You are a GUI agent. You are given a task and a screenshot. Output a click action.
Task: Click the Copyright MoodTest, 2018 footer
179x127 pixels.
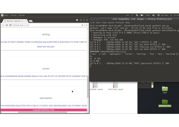(x=44, y=110)
